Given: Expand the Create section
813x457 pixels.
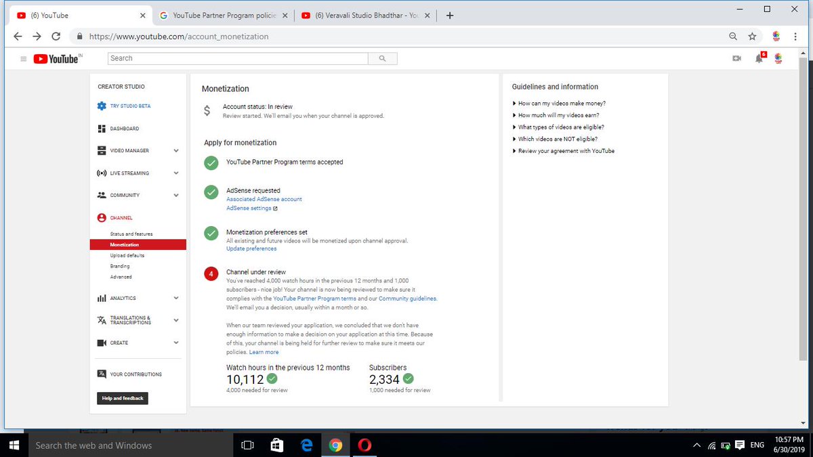Looking at the screenshot, I should point(176,343).
